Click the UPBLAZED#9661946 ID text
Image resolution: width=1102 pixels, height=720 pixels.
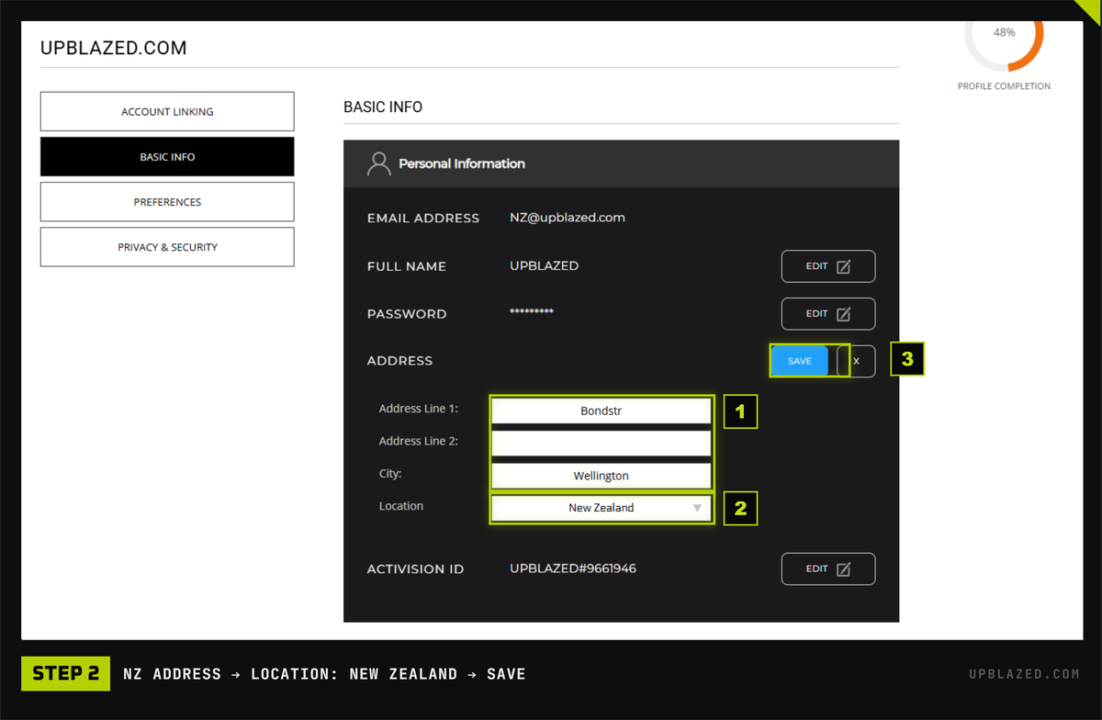pos(573,568)
